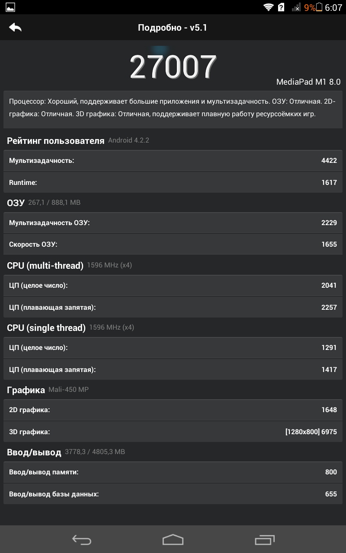Image resolution: width=346 pixels, height=553 pixels.
Task: Select the 3D графика result row
Action: pyautogui.click(x=173, y=432)
